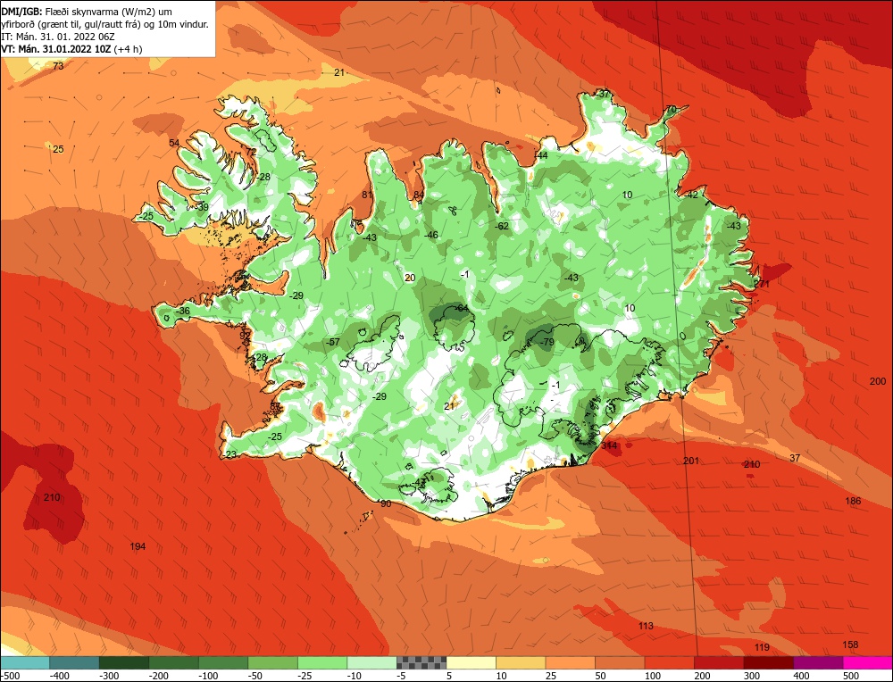Click the map value 84 on the north coast
The image size is (893, 682).
point(419,195)
